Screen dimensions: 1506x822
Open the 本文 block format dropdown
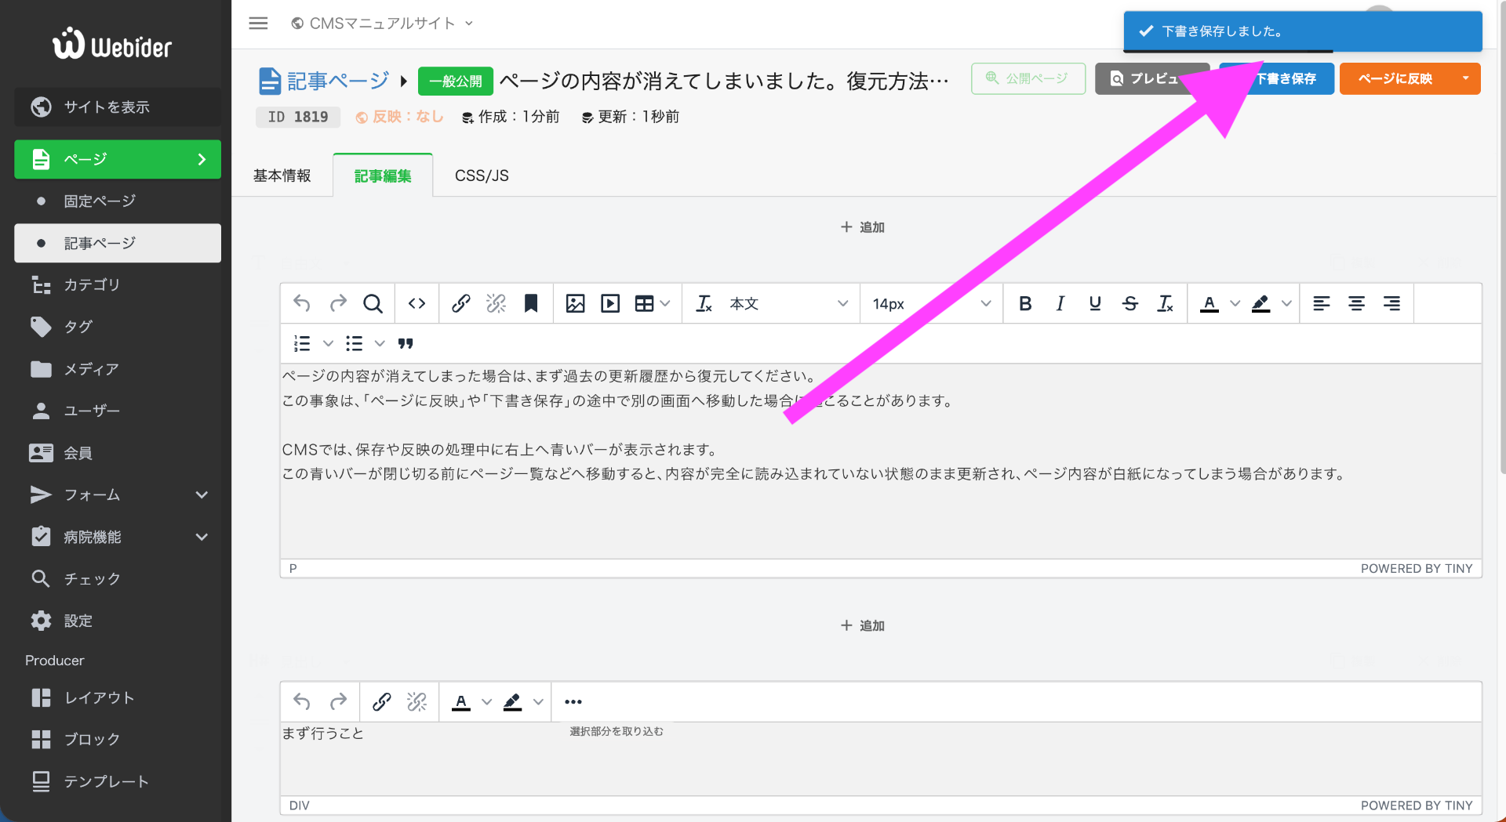pyautogui.click(x=788, y=303)
